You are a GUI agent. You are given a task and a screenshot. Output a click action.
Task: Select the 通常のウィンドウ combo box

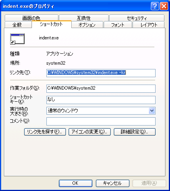[101, 111]
